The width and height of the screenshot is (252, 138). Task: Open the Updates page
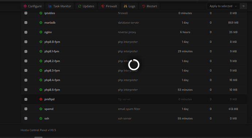tap(86, 6)
